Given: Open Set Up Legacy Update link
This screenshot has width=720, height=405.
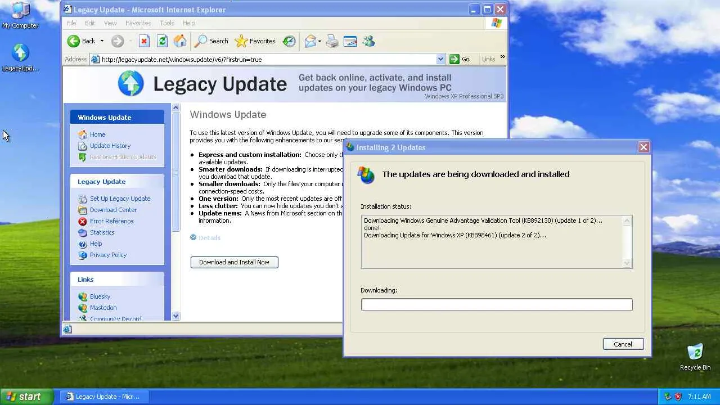Looking at the screenshot, I should [120, 199].
